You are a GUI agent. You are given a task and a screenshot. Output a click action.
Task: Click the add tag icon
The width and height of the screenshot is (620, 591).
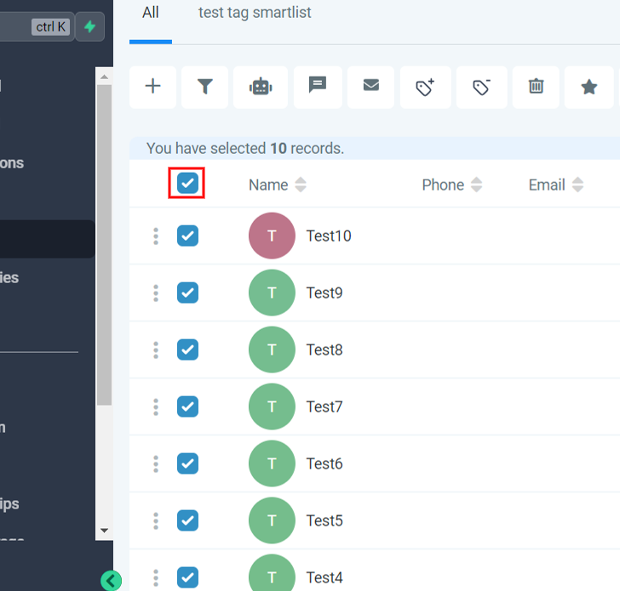click(x=426, y=87)
